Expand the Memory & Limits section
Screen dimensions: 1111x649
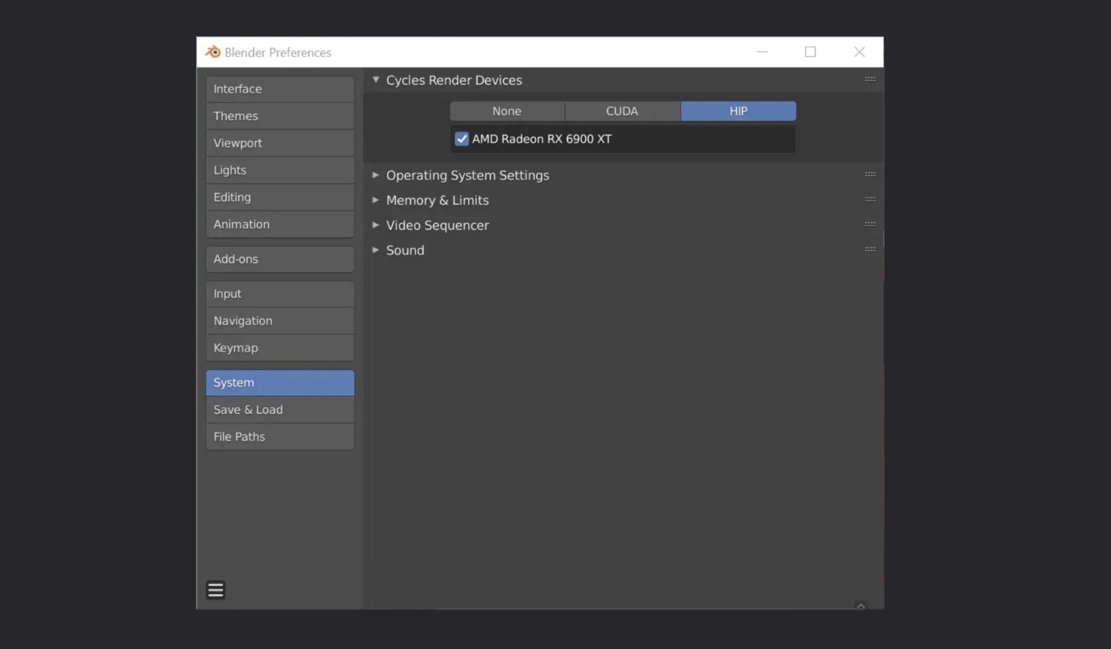coord(438,200)
